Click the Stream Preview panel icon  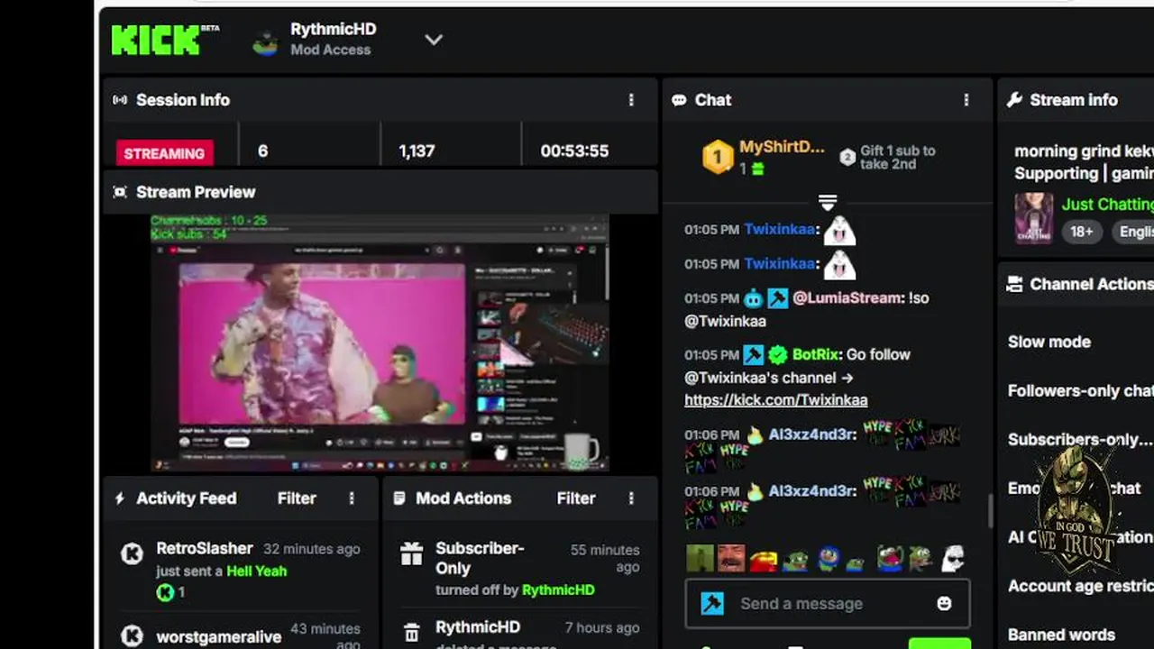120,192
